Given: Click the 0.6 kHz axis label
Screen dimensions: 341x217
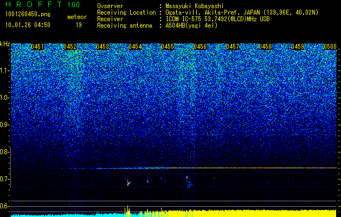Looking at the screenshot, I should (x=5, y=206).
